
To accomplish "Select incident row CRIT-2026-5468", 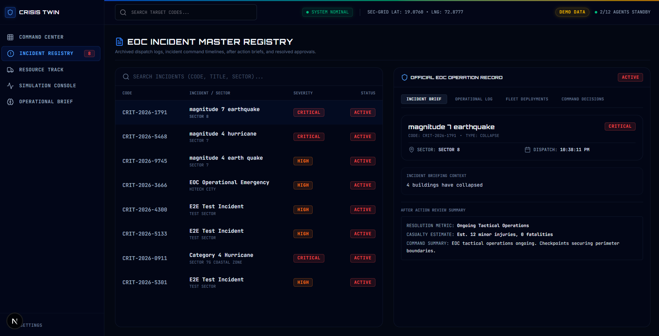I will tap(249, 137).
